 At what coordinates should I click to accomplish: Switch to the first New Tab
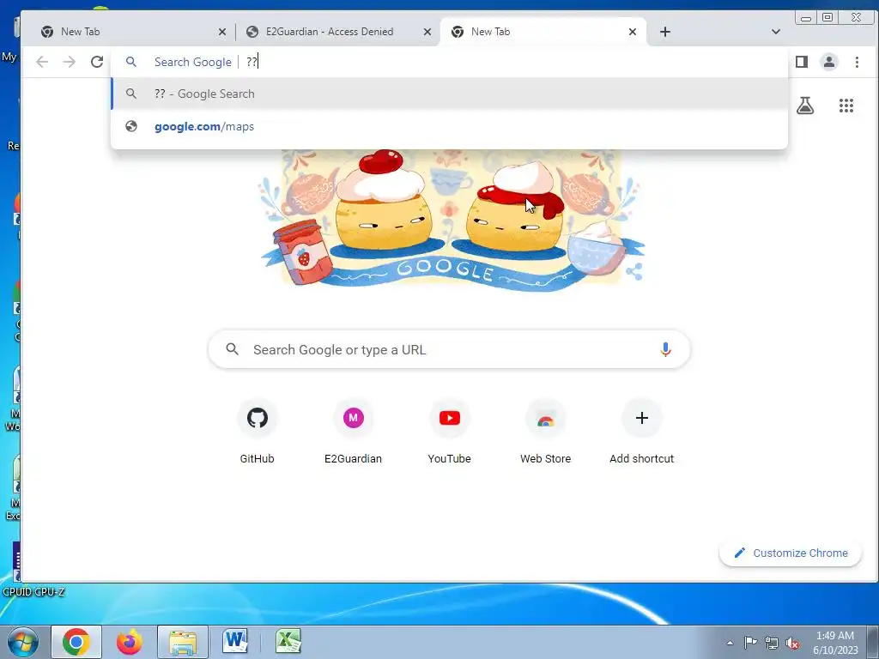click(131, 32)
